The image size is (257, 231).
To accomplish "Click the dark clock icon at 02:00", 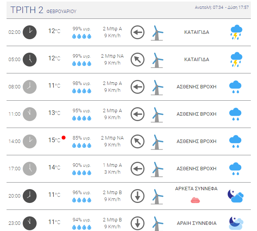I will coord(30,32).
